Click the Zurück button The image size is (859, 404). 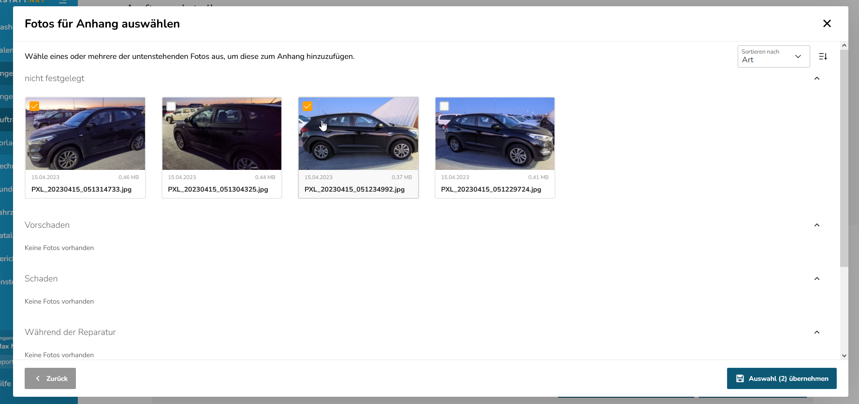(x=50, y=378)
